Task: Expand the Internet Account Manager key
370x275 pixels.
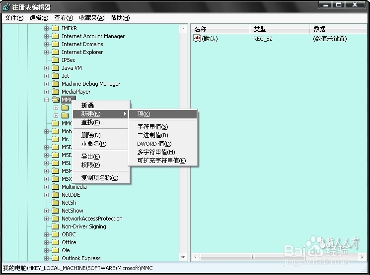Action: (47, 37)
